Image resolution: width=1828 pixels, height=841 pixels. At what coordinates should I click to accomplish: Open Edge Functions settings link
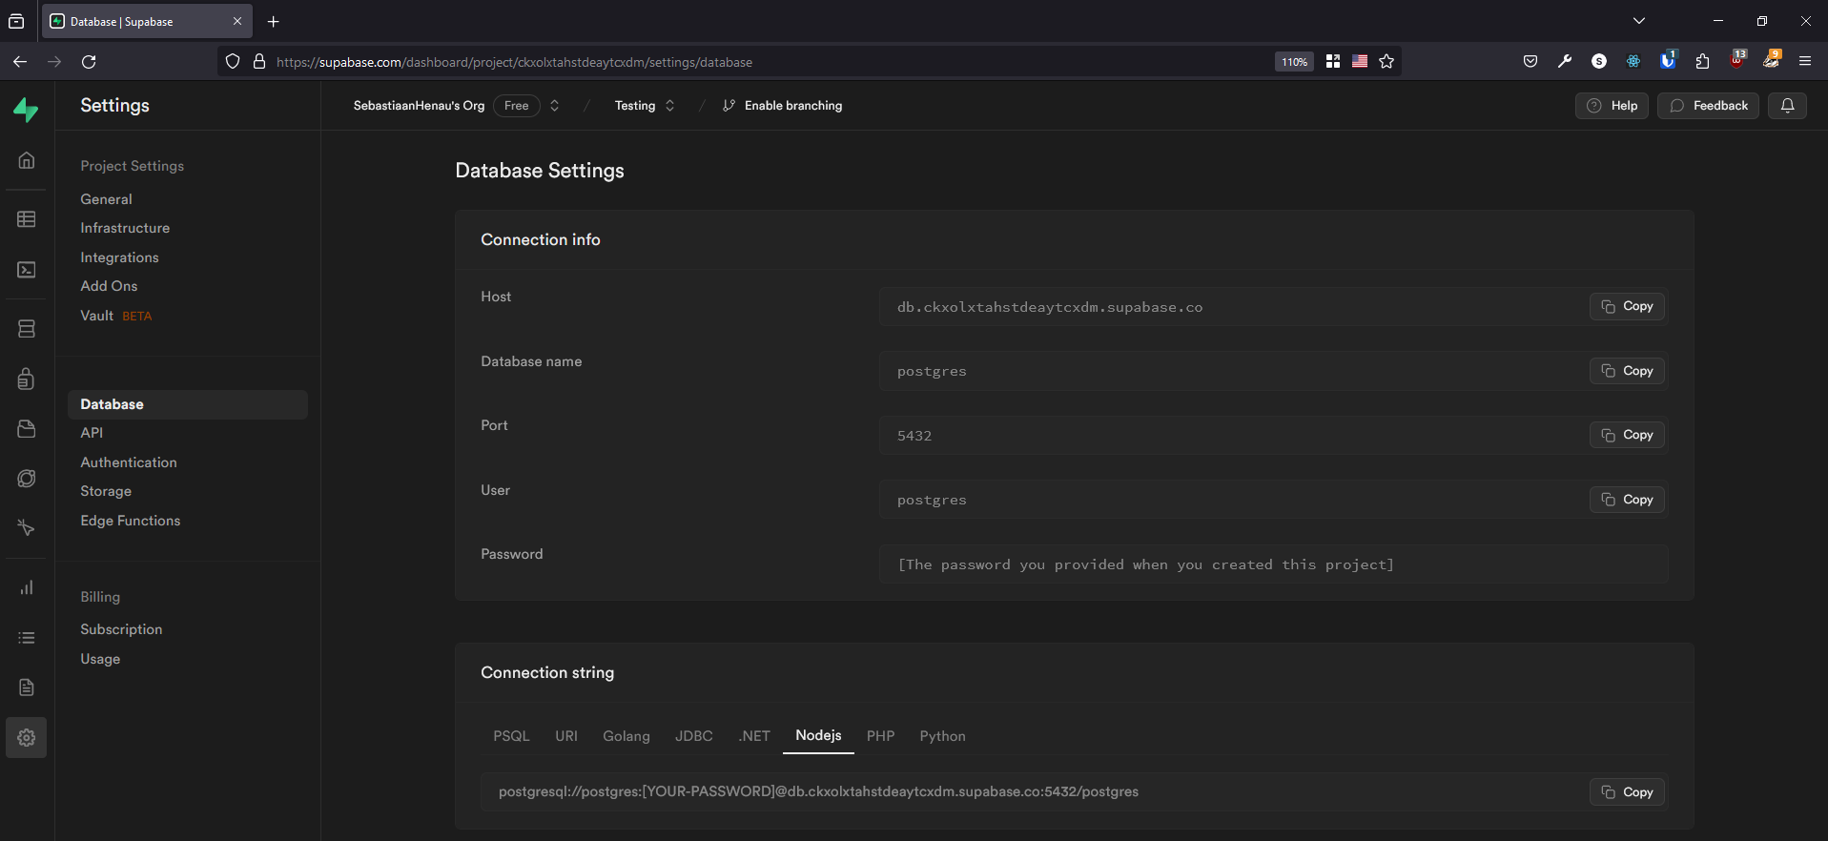click(x=131, y=521)
